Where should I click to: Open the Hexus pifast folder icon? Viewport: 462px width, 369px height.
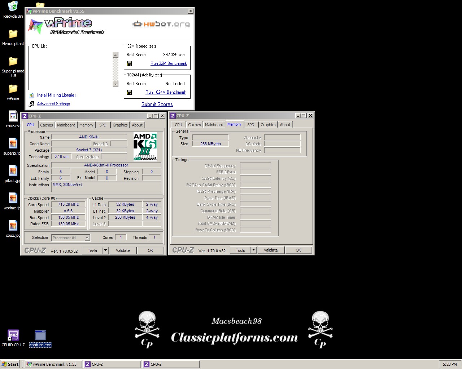(13, 34)
